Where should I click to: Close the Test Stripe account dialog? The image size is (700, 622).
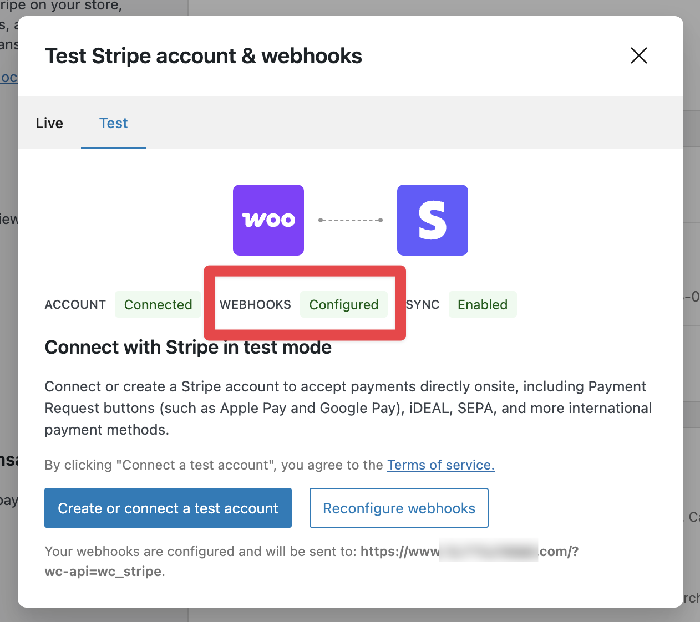pyautogui.click(x=638, y=55)
